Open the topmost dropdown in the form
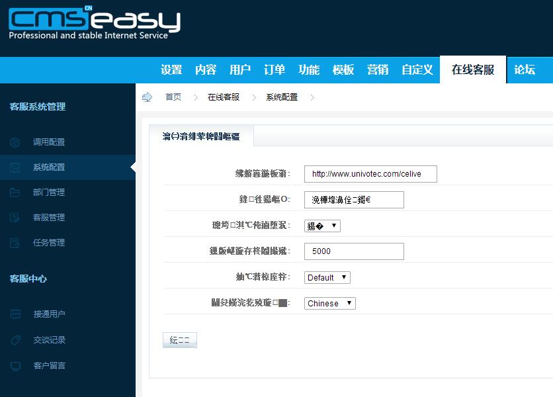The height and width of the screenshot is (397, 553). point(322,225)
